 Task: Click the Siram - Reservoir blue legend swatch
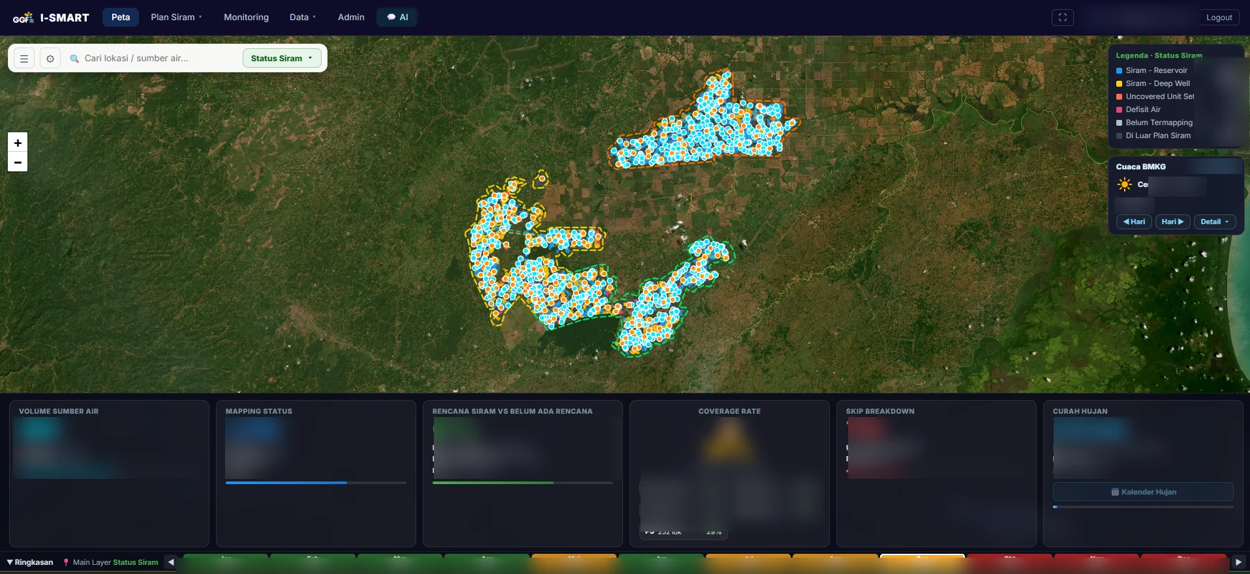coord(1120,70)
